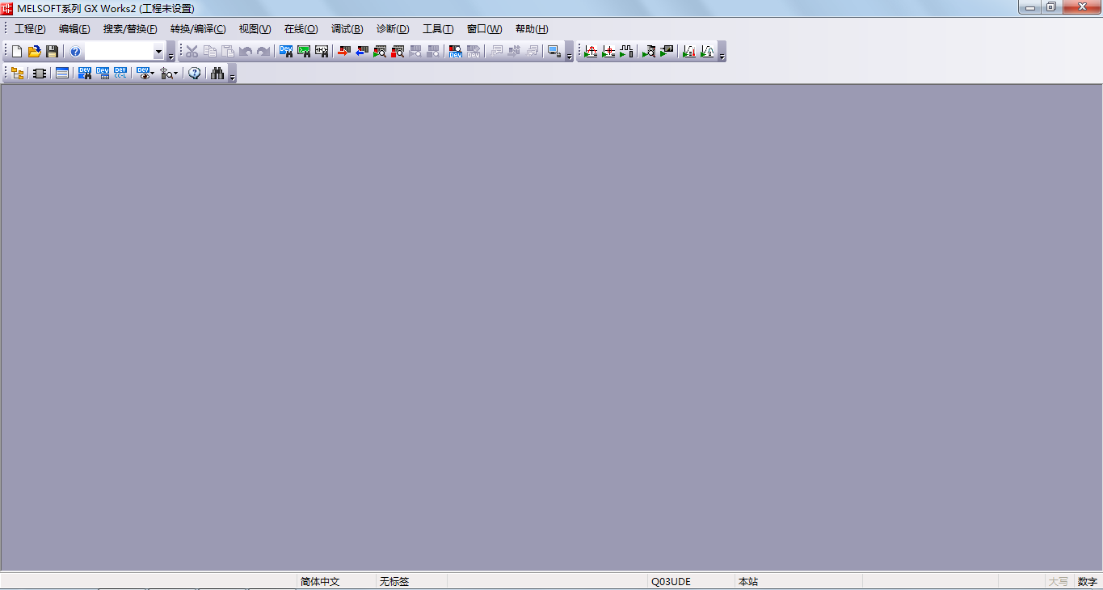The image size is (1103, 590).
Task: Click the blue help question mark icon
Action: tap(75, 52)
